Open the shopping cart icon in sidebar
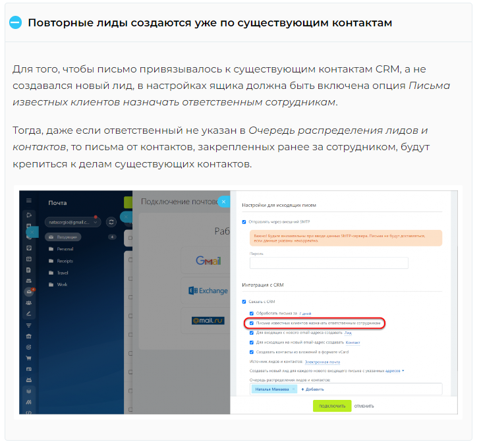The width and height of the screenshot is (481, 448). tap(29, 358)
